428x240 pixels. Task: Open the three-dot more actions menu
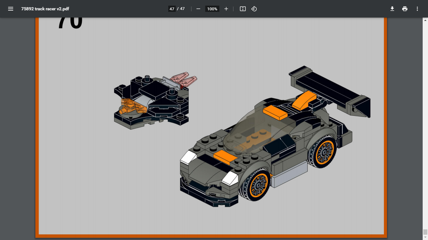417,9
